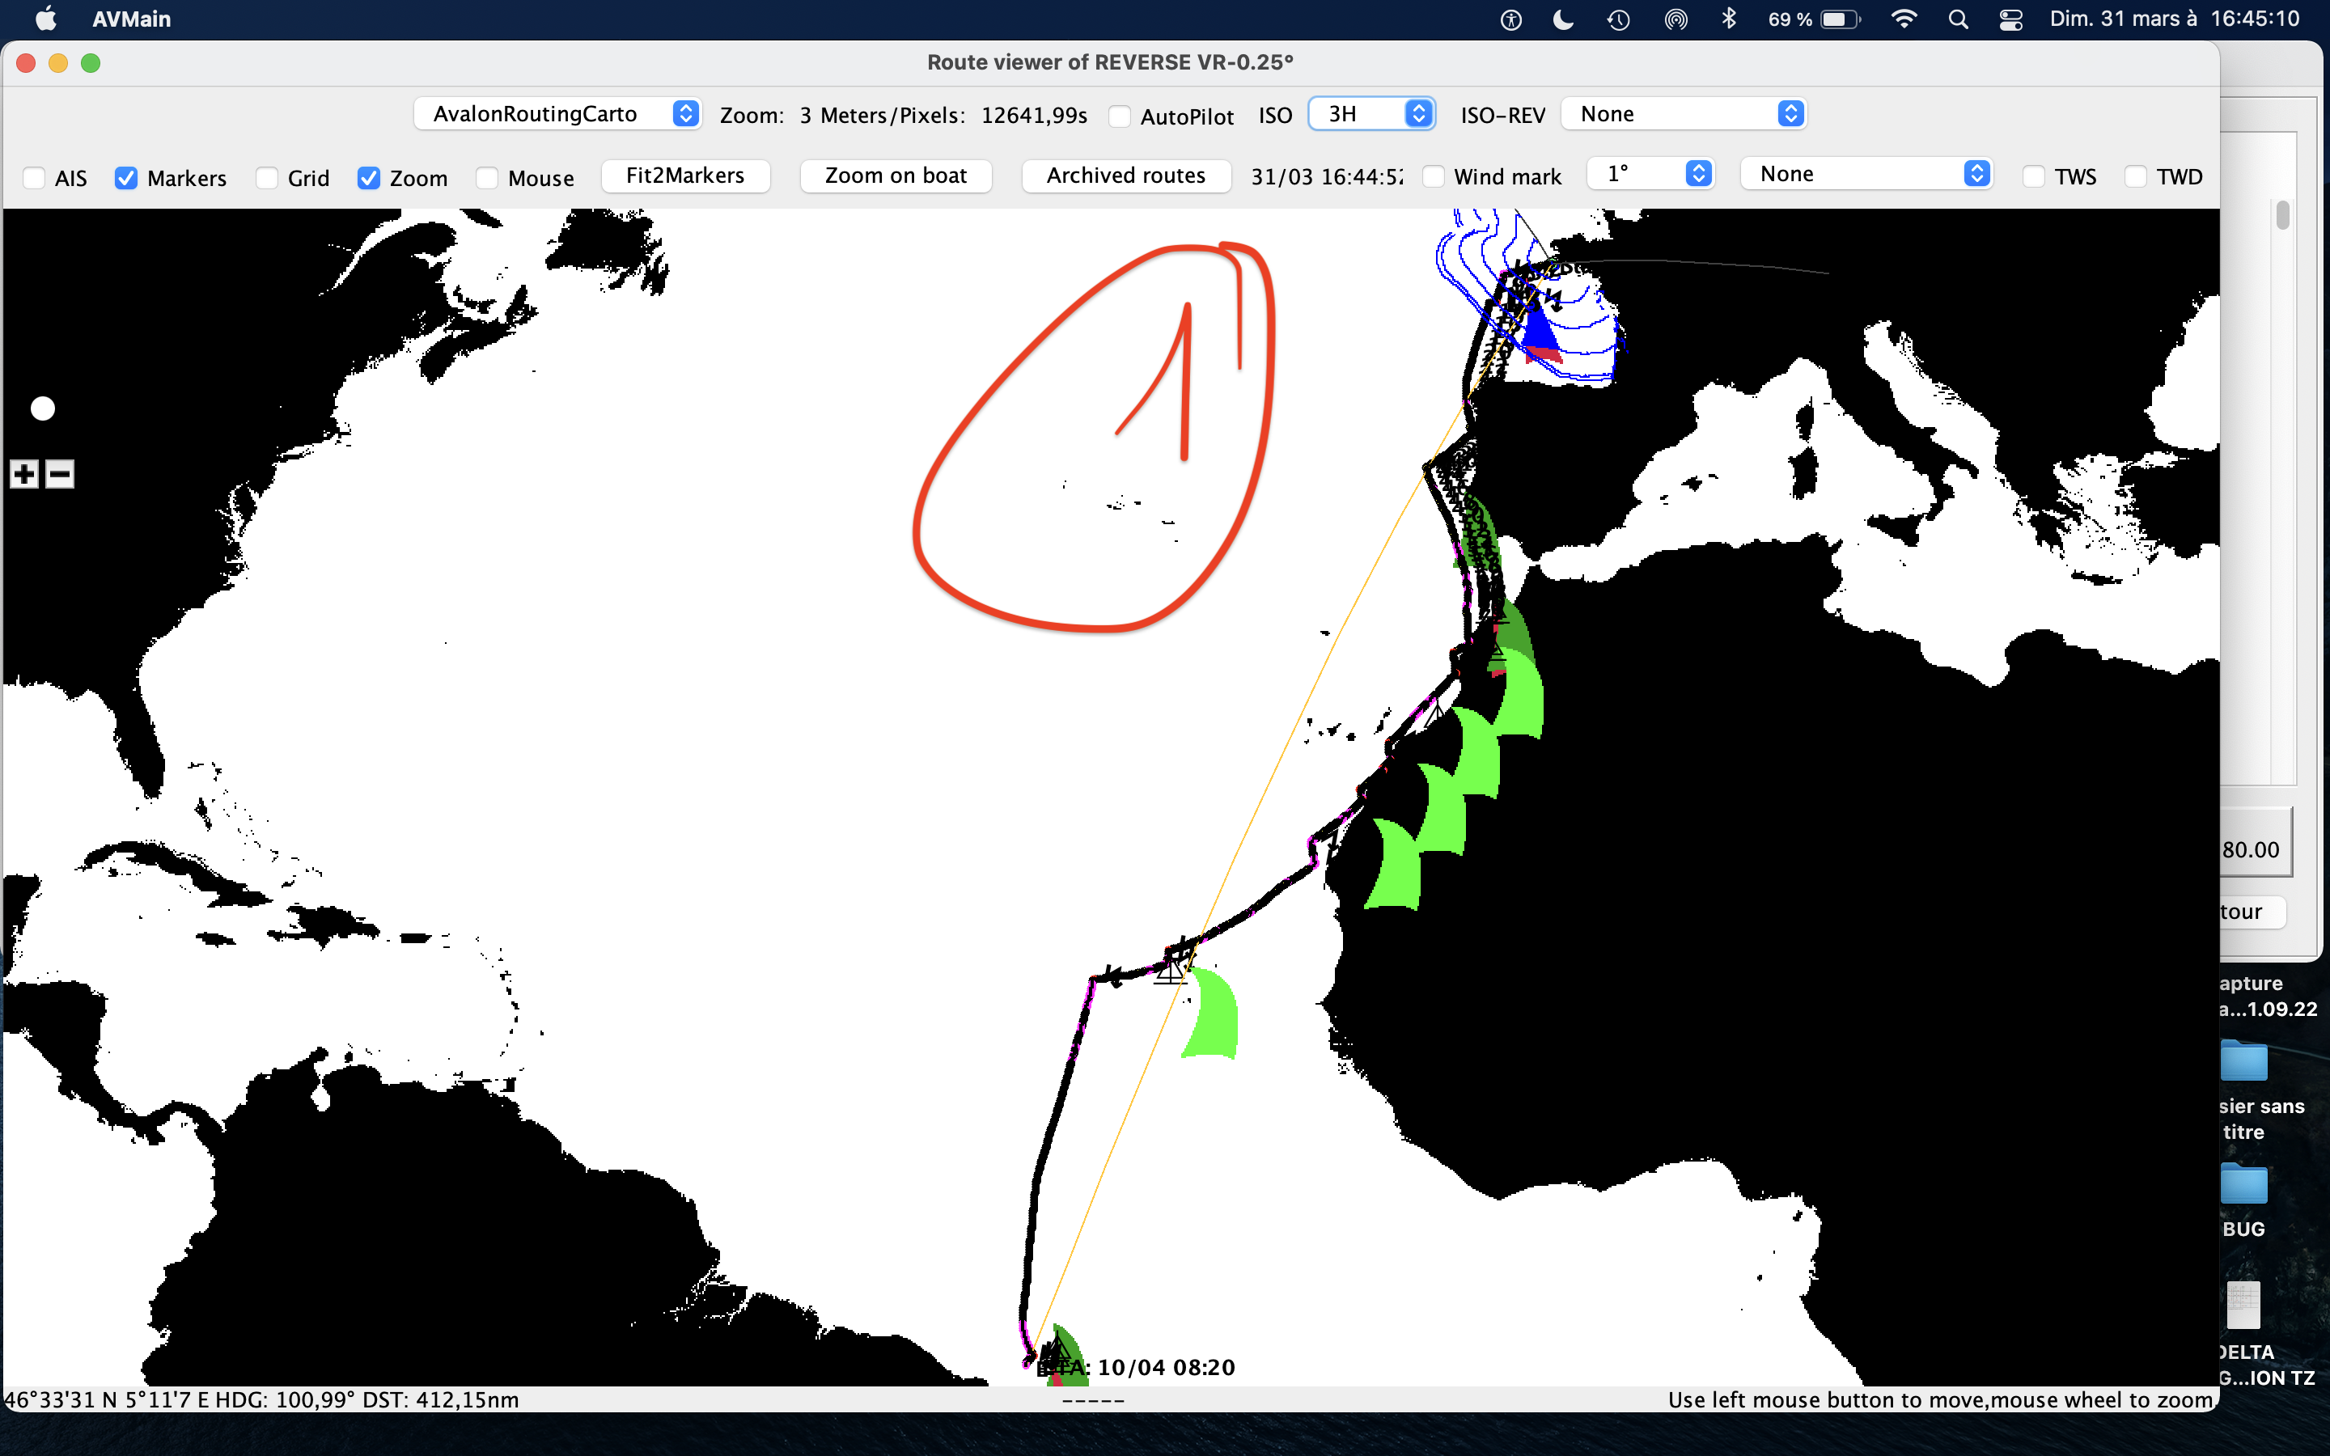Click the Time Machine menu bar icon

coord(1617,19)
